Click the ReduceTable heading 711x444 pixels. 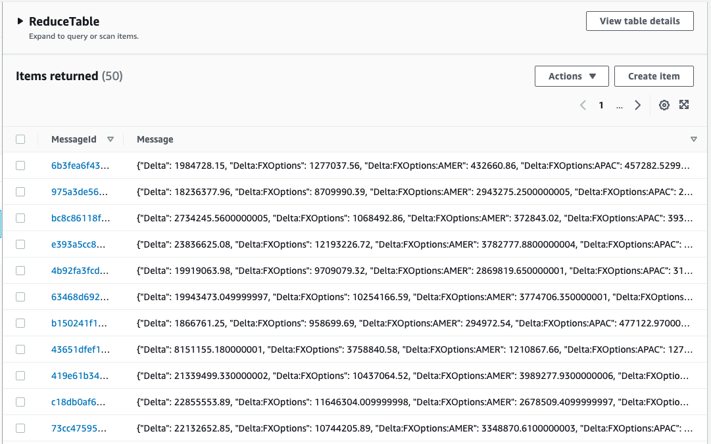[64, 21]
